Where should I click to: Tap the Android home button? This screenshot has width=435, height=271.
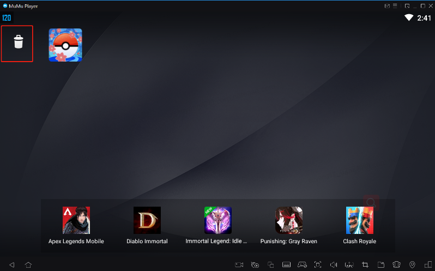click(28, 264)
